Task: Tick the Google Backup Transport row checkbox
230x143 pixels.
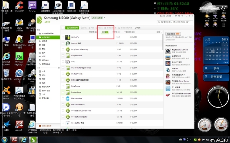Action: click(x=63, y=111)
